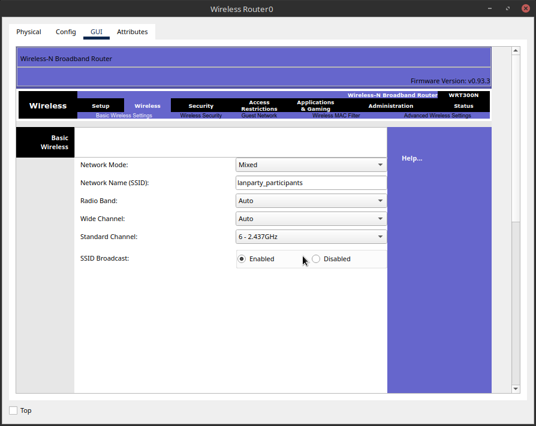Viewport: 536px width, 426px height.
Task: Open Access Restrictions section
Action: (x=259, y=106)
